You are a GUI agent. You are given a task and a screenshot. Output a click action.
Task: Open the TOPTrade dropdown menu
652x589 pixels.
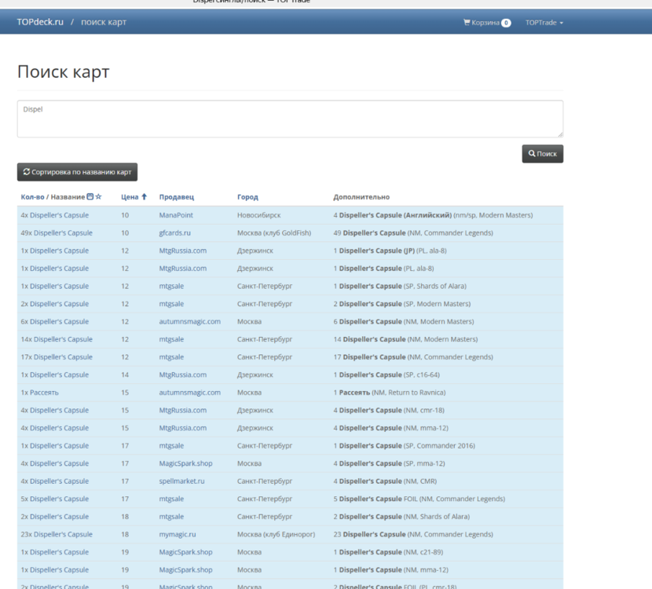543,22
